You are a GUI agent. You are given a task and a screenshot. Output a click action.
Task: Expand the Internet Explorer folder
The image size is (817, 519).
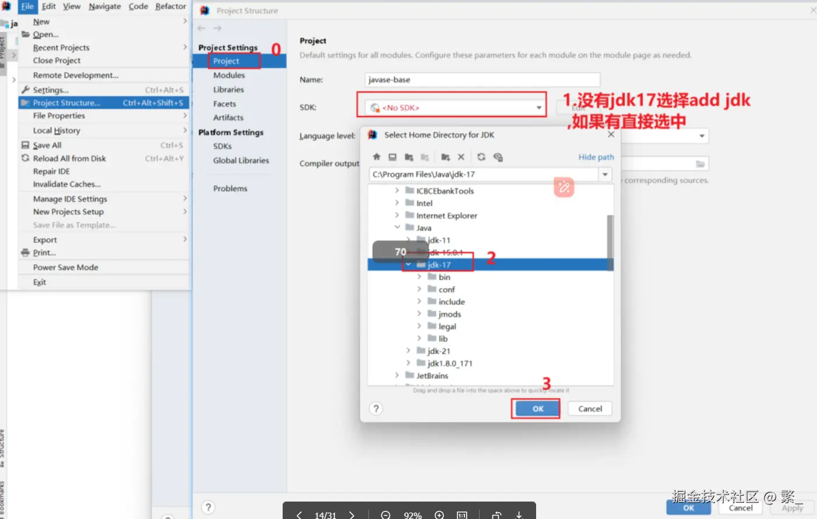[397, 215]
